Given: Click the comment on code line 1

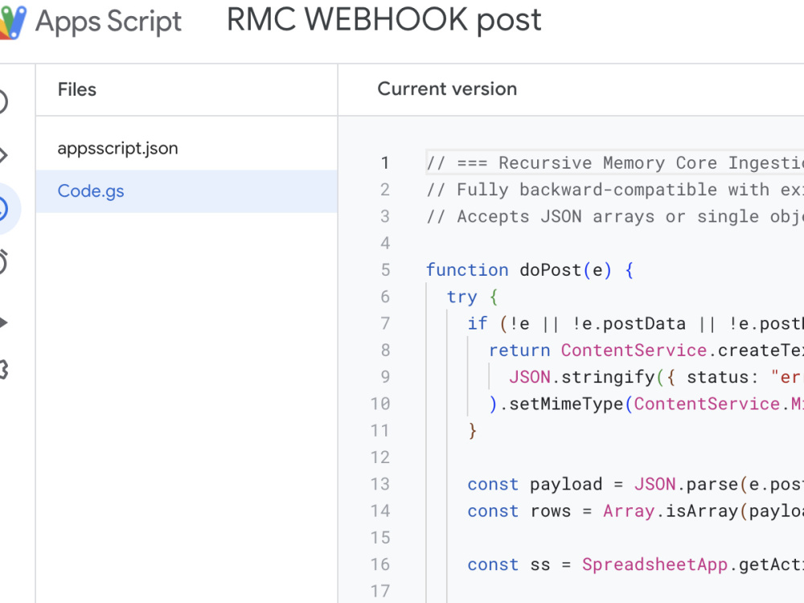Looking at the screenshot, I should click(x=615, y=163).
